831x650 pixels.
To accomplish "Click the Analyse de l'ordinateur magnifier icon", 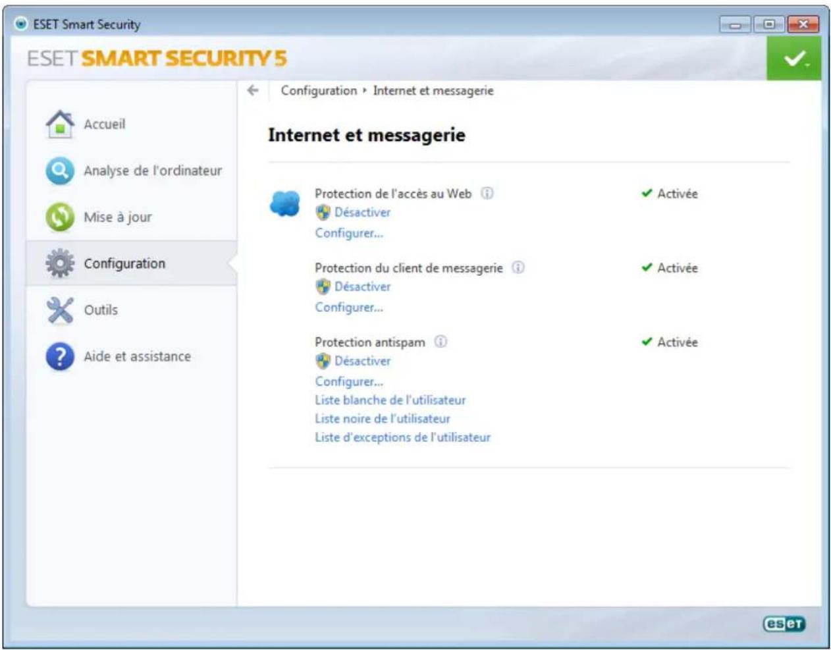I will point(59,171).
